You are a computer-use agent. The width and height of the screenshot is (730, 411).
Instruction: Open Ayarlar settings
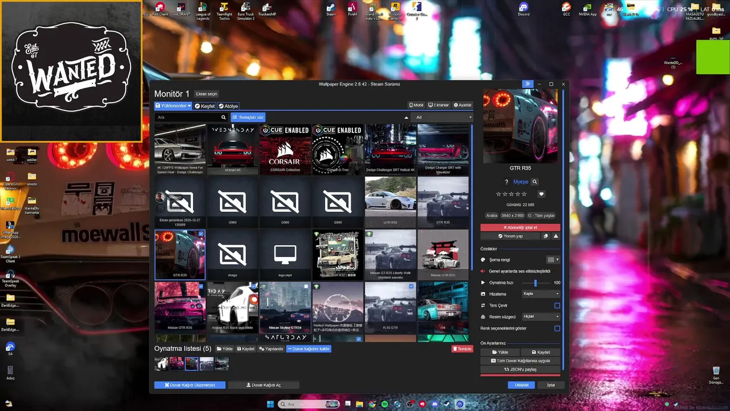coord(463,105)
